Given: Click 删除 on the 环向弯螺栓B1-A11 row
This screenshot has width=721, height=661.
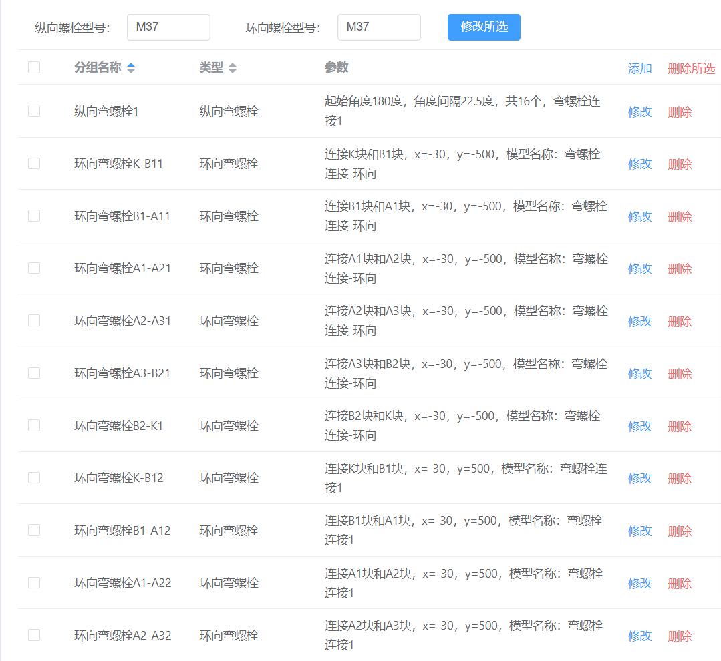Looking at the screenshot, I should [680, 216].
